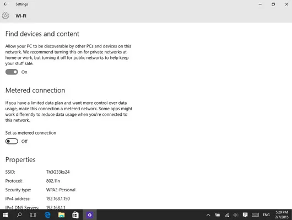Screen dimensions: 292x220
Task: Click the Properties heading
Action: pyautogui.click(x=20, y=160)
